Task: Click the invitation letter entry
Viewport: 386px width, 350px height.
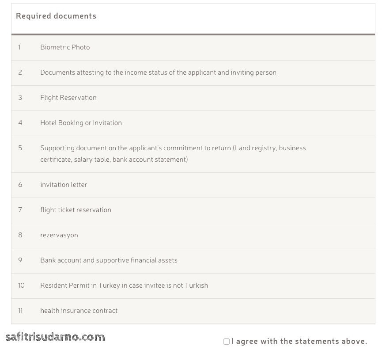Action: click(64, 185)
